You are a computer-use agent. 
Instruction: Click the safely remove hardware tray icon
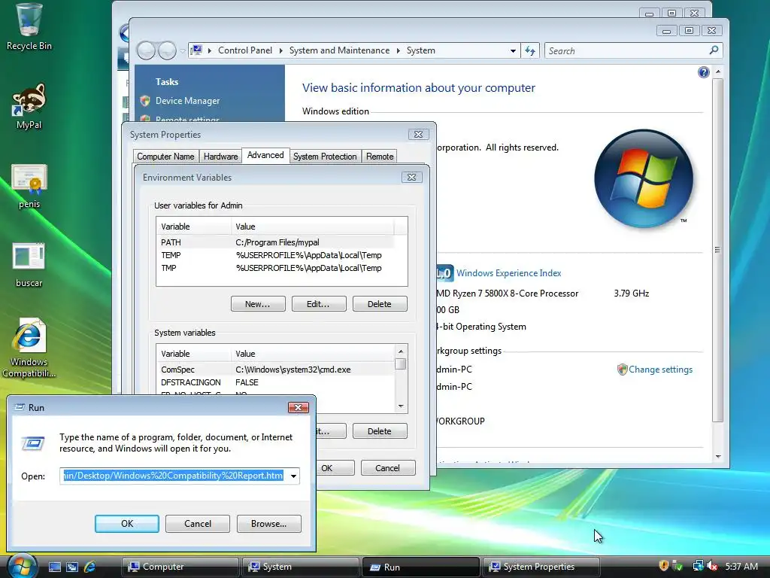click(678, 566)
